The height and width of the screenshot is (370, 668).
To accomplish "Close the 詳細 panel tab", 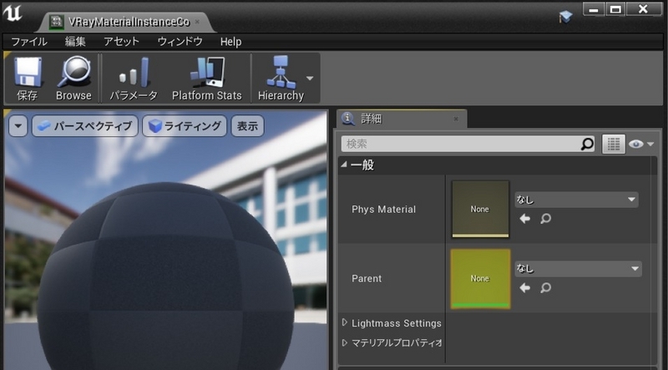I will point(456,119).
